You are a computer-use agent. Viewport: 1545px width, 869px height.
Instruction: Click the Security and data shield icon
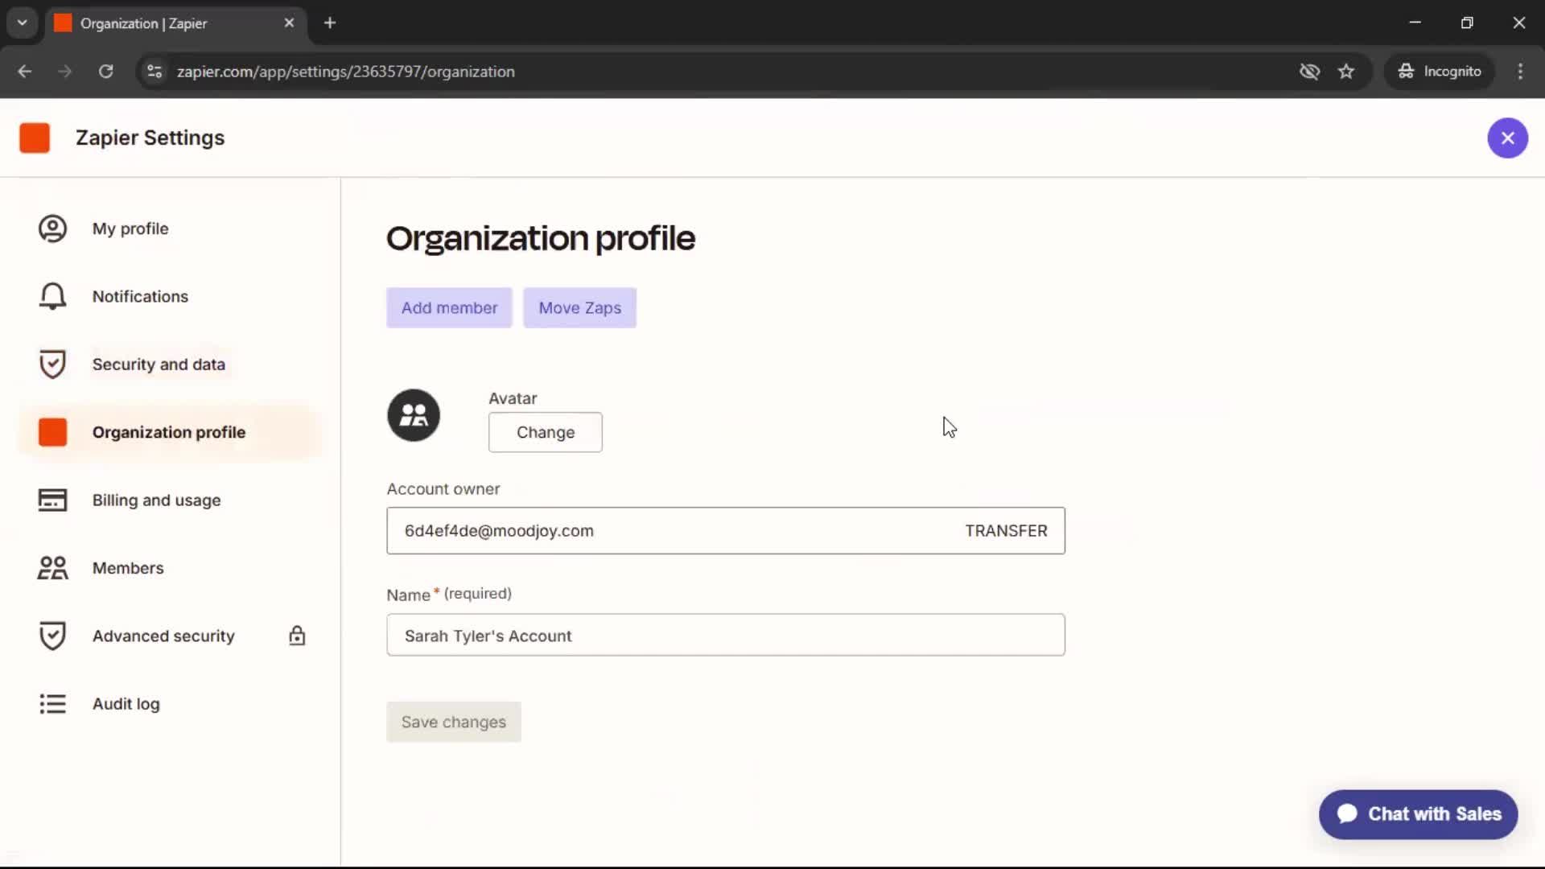(52, 364)
